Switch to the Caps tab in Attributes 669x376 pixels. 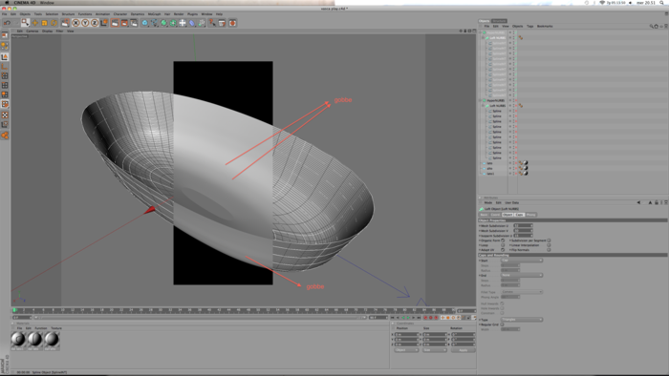click(x=519, y=215)
